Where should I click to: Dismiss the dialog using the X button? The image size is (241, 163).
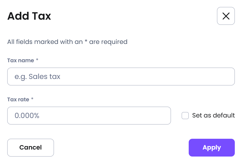point(226,16)
